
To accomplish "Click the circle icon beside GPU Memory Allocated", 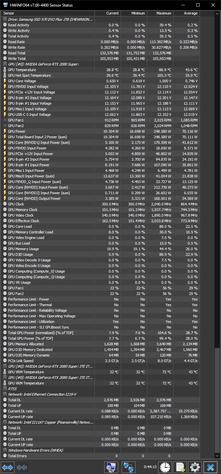I will [5, 344].
